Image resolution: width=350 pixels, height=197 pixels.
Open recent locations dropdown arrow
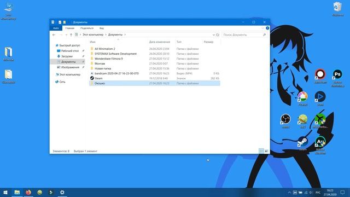[x=66, y=35]
